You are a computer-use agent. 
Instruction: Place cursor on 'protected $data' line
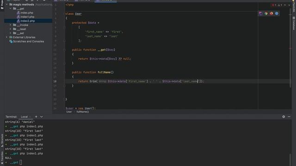click(86, 23)
